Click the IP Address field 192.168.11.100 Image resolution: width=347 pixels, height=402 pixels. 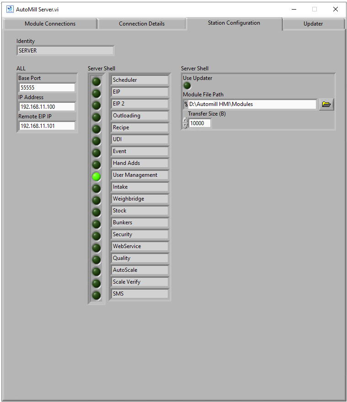pos(47,106)
